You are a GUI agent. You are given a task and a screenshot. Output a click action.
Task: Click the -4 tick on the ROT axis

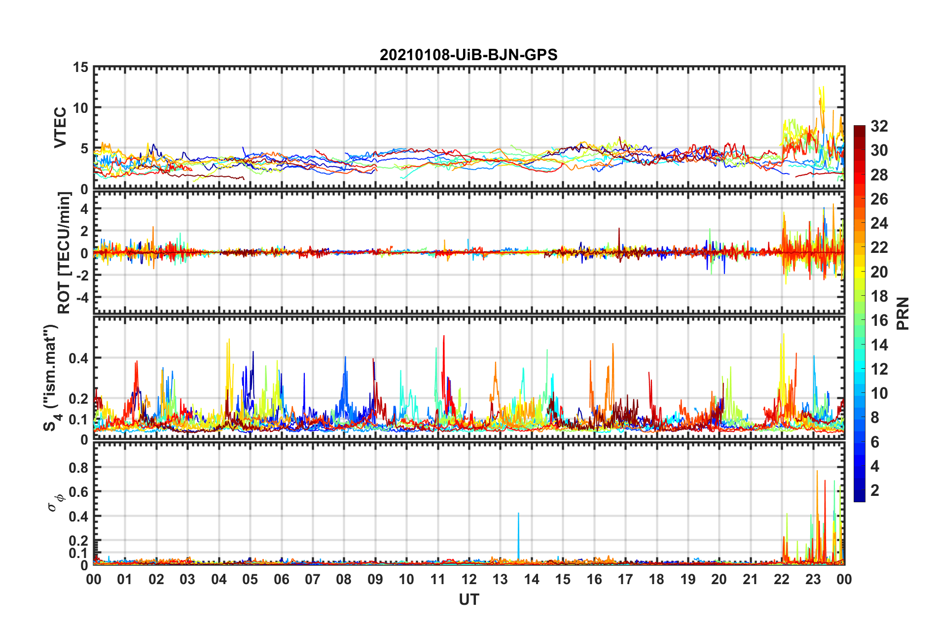80,298
